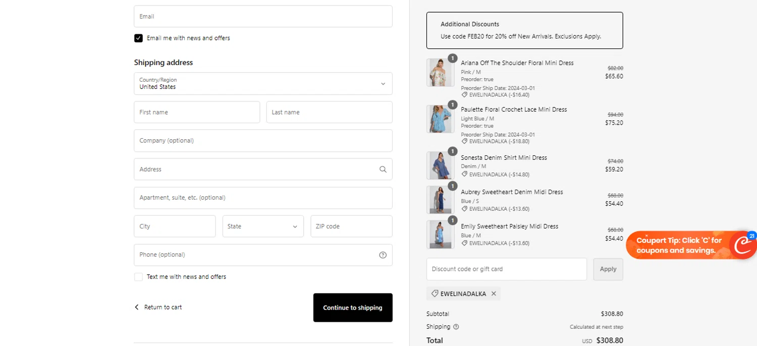
Task: Open the State dropdown
Action: coord(263,226)
